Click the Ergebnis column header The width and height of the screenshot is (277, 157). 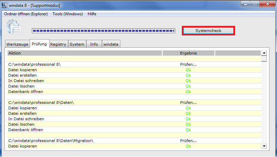(188, 53)
